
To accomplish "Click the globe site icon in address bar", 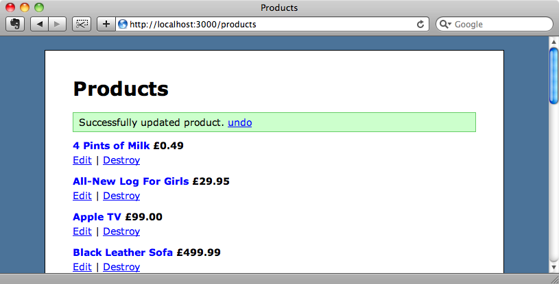I will click(123, 24).
